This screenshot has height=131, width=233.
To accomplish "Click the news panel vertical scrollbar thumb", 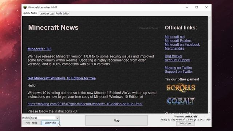I will [209, 29].
